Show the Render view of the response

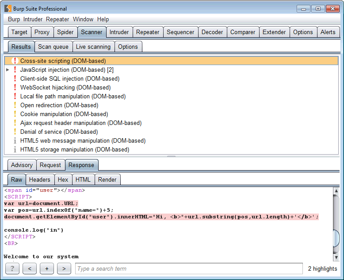107,179
